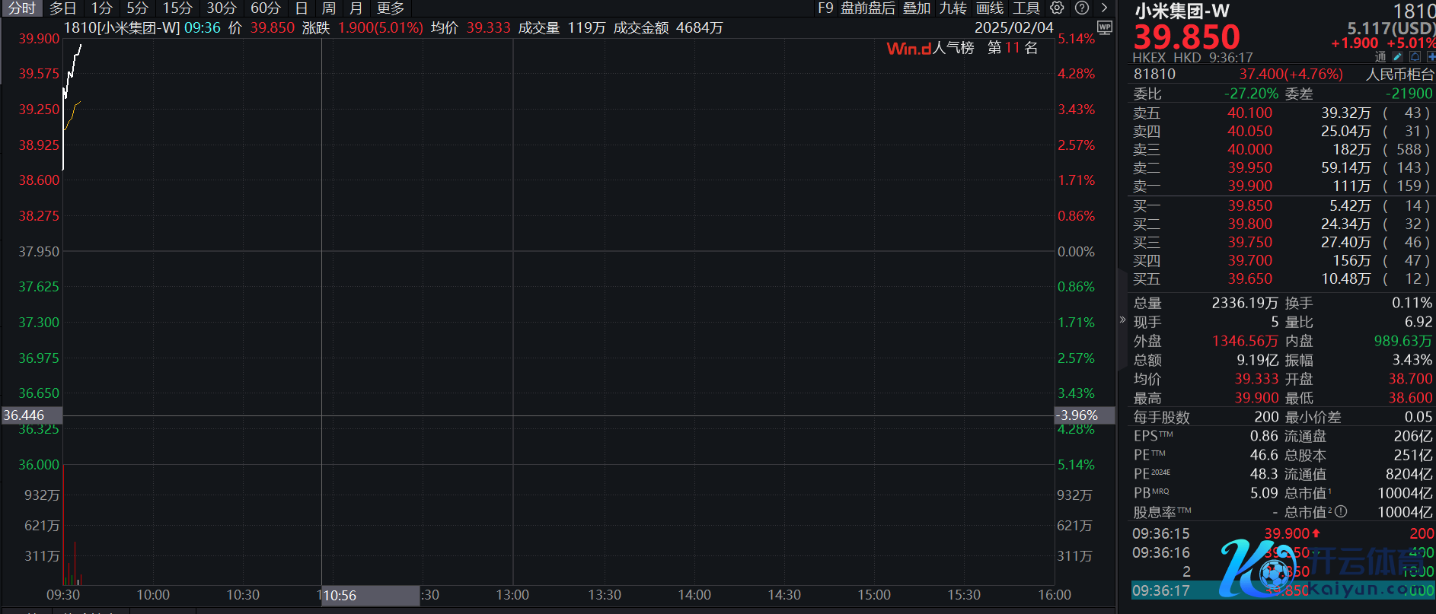Click the Win.d popularity ranking logo

click(908, 49)
